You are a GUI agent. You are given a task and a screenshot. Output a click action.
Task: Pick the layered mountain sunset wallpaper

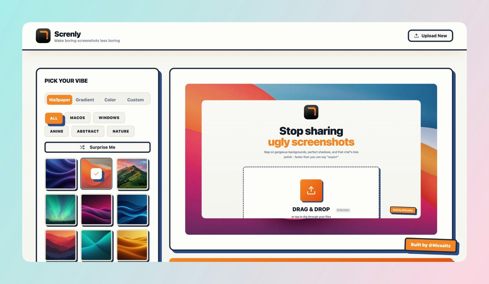click(61, 245)
